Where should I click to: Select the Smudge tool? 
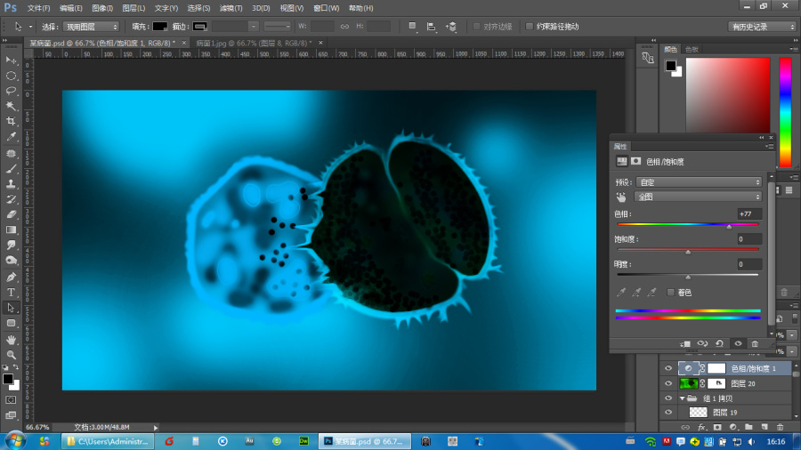click(11, 245)
